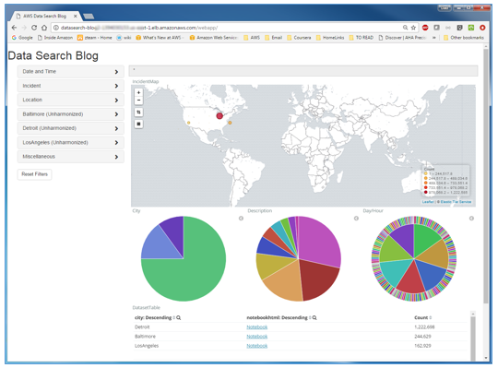498x368 pixels.
Task: Select the count value 244,629
Action: point(422,337)
